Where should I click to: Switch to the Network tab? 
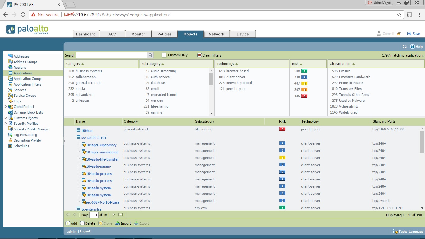coord(217,34)
